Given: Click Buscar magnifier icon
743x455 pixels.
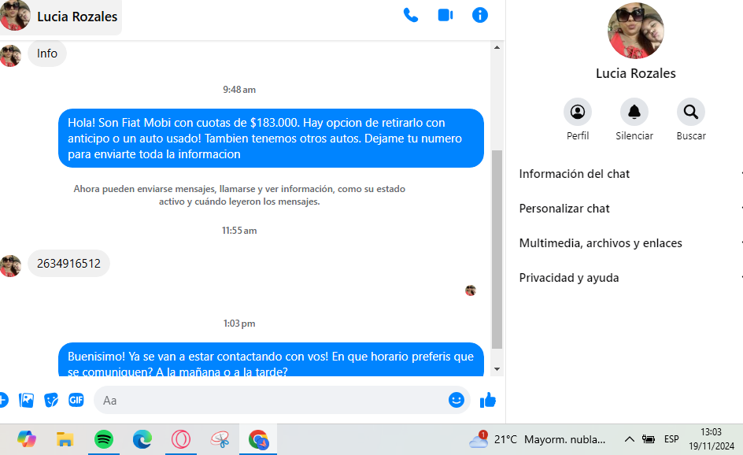Looking at the screenshot, I should pyautogui.click(x=691, y=113).
